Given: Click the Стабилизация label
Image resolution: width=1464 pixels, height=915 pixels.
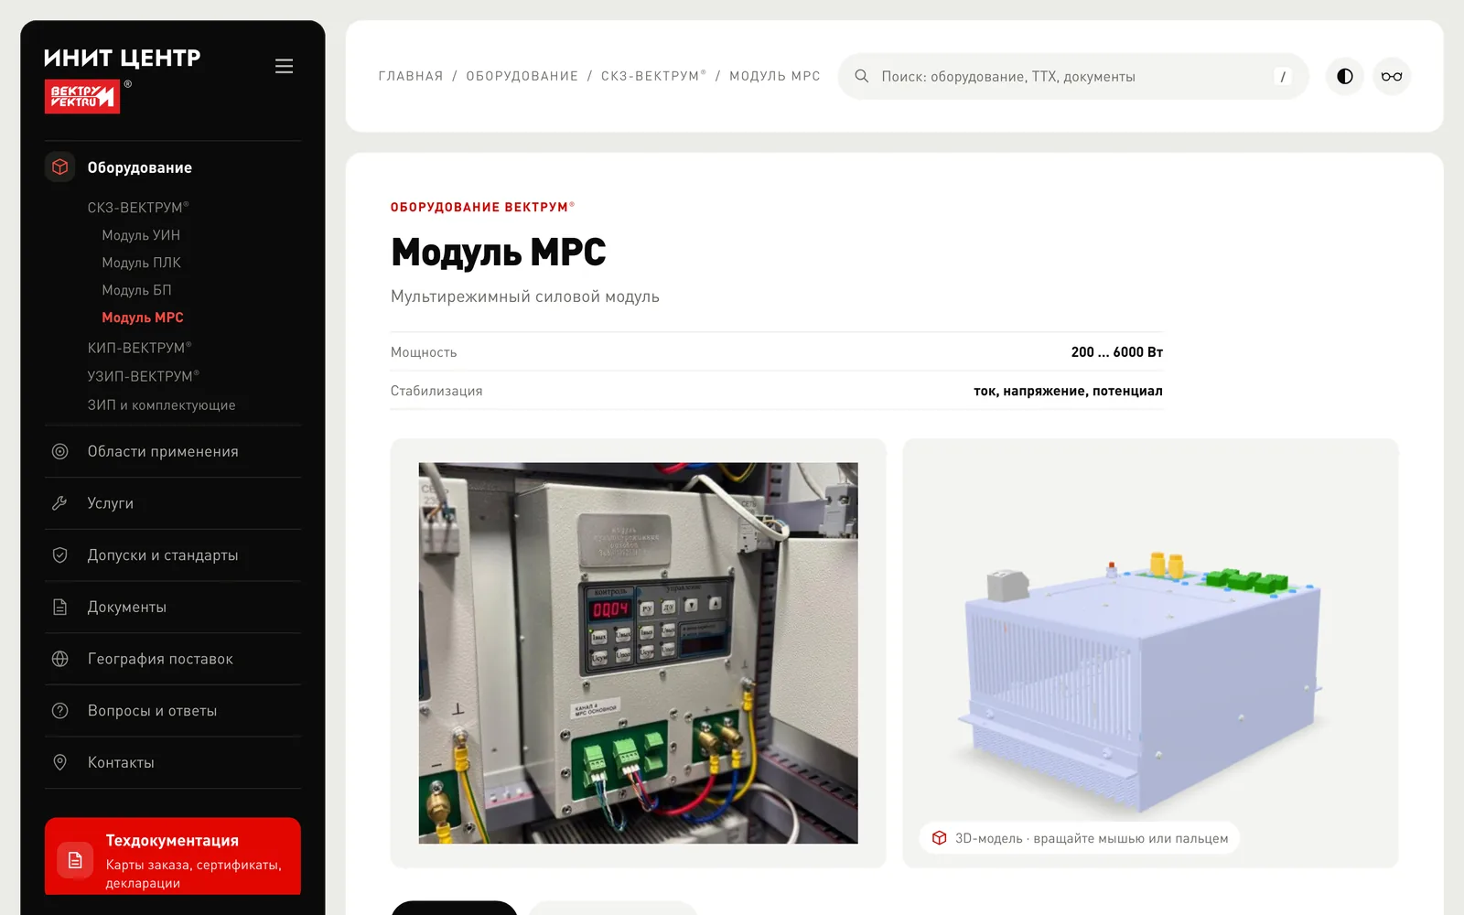Looking at the screenshot, I should coord(436,391).
